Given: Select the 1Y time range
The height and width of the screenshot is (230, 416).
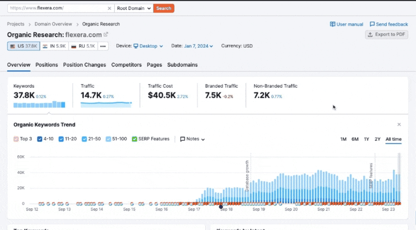Looking at the screenshot, I should pos(367,139).
